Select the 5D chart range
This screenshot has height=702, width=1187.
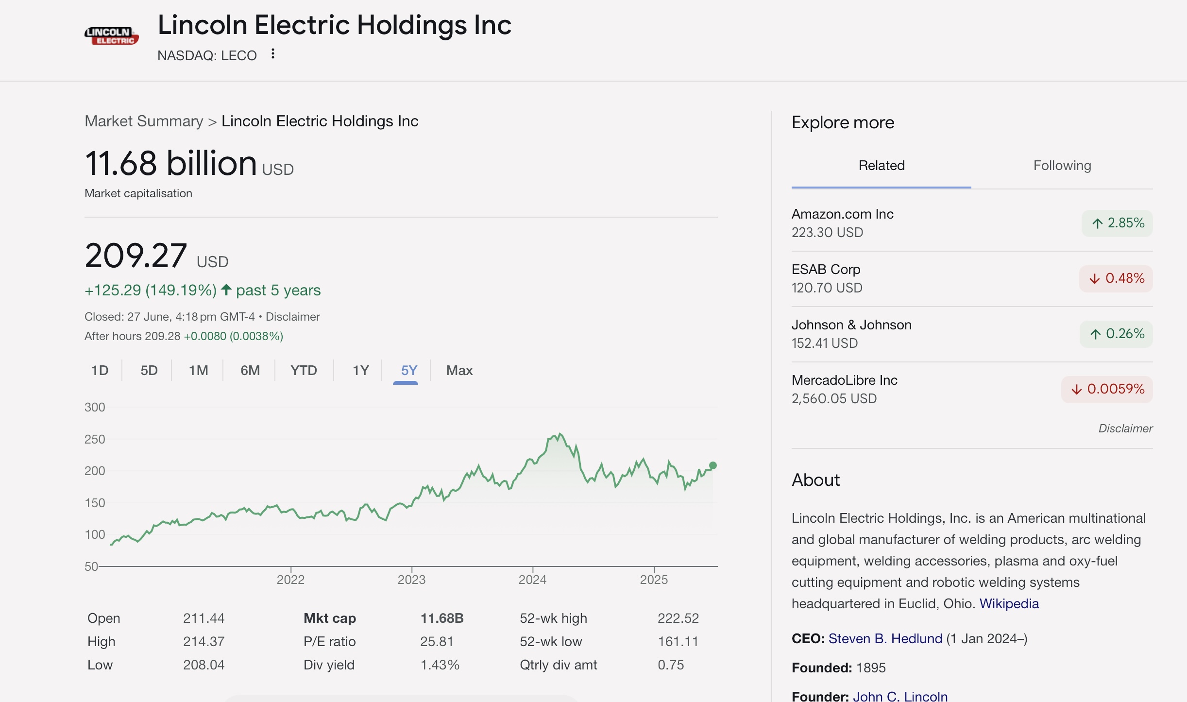[x=149, y=370]
